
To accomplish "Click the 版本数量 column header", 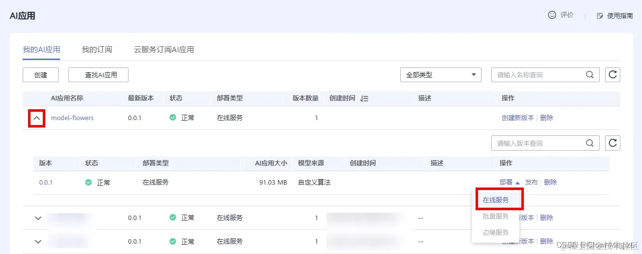I will point(305,98).
